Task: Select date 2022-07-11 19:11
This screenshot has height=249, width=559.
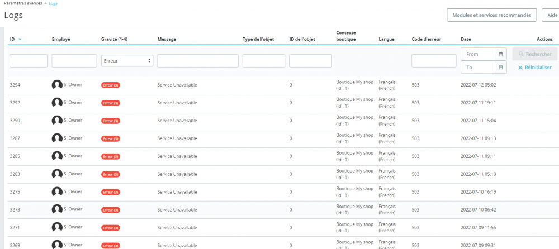Action: [x=479, y=103]
